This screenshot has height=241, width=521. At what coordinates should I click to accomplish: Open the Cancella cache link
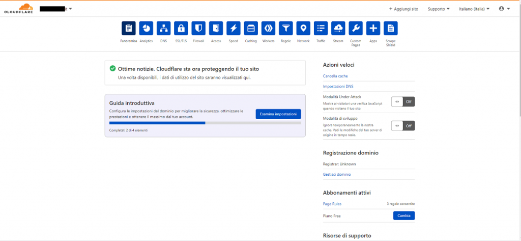[x=335, y=76]
